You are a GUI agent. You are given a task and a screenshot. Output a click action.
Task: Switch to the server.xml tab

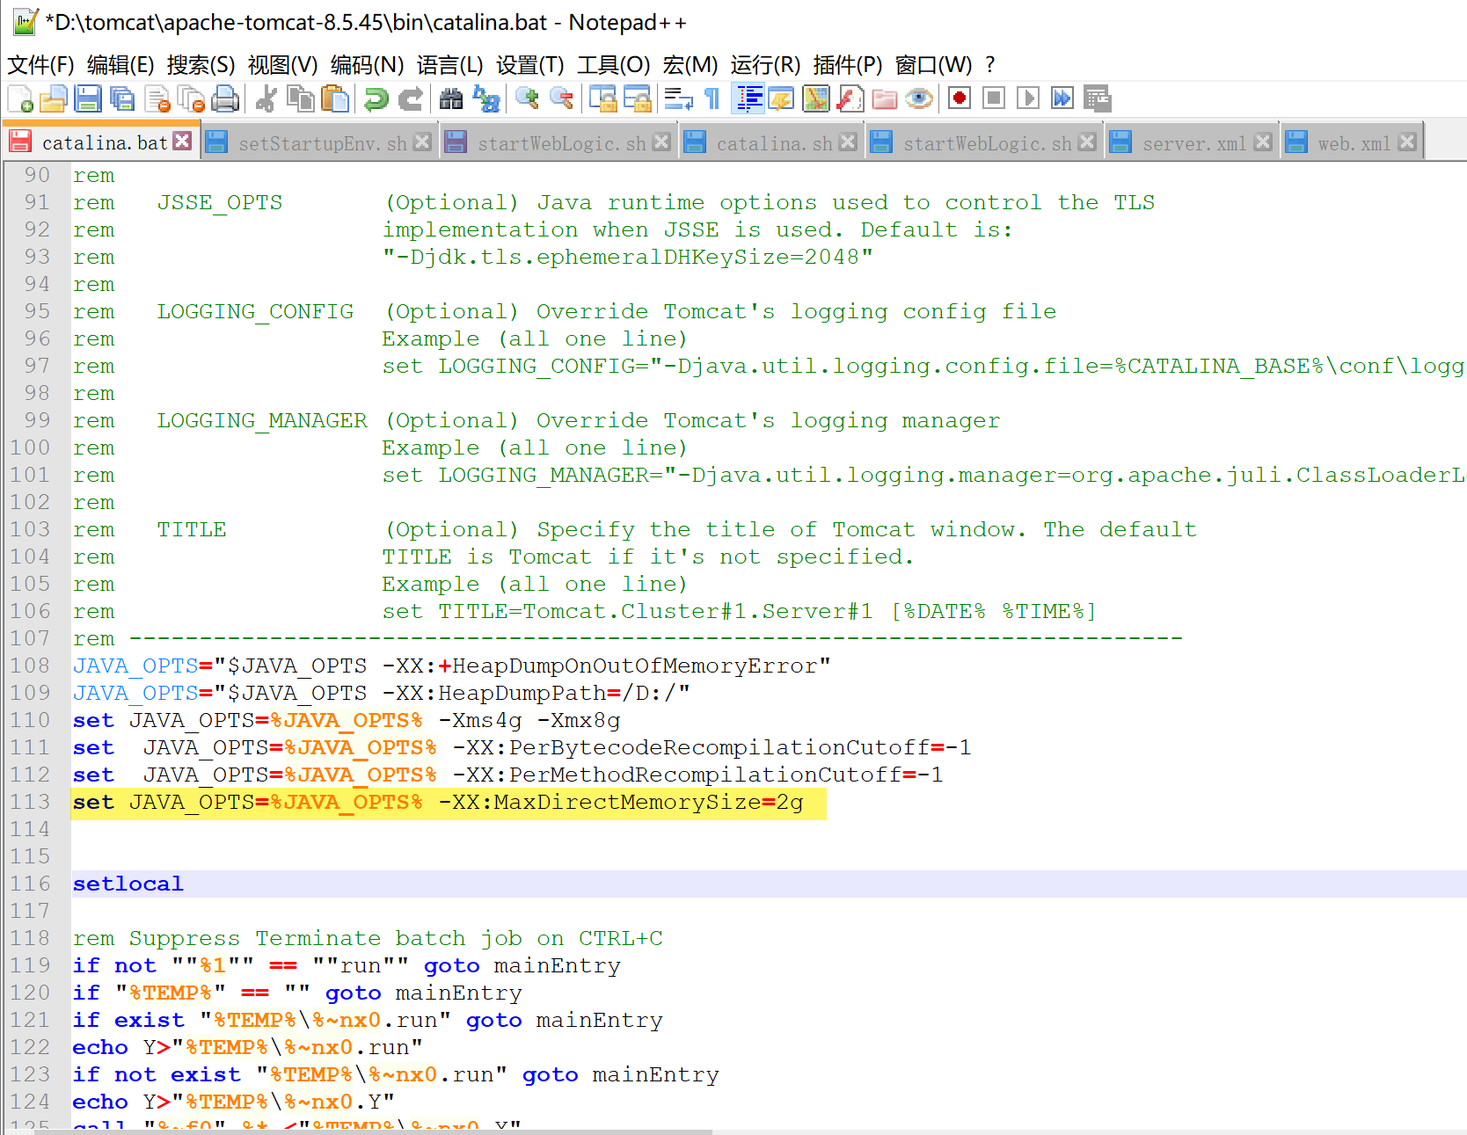point(1194,143)
